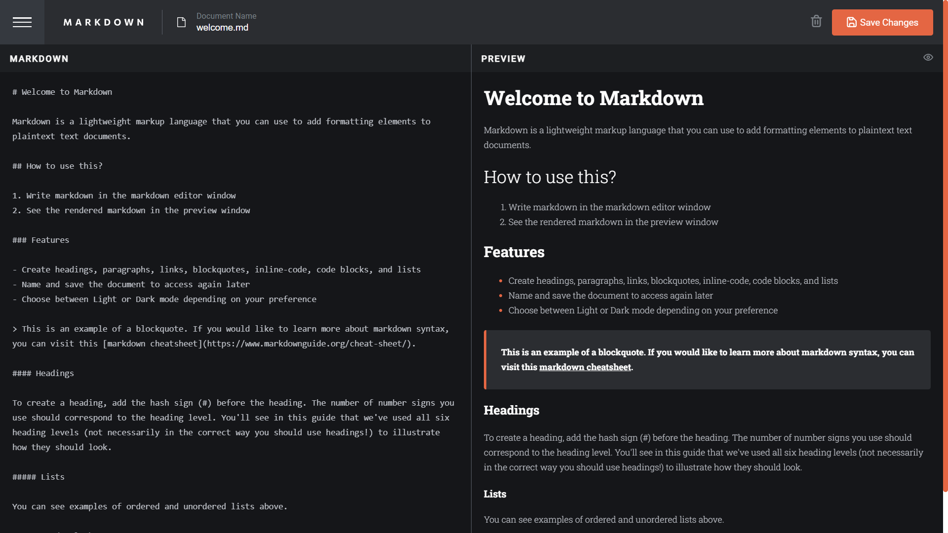Click the 'Welcome to Markdown' preview heading
948x533 pixels.
point(593,98)
